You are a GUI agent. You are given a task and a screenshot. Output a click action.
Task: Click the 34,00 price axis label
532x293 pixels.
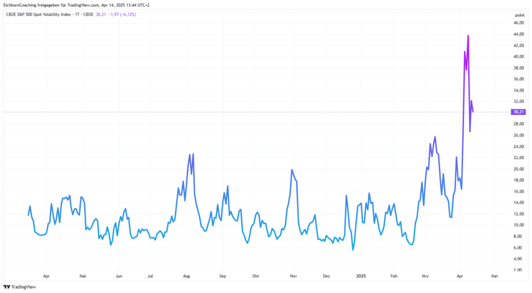click(518, 90)
